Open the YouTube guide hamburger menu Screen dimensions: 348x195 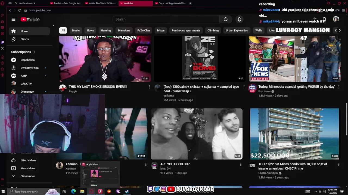tap(13, 19)
